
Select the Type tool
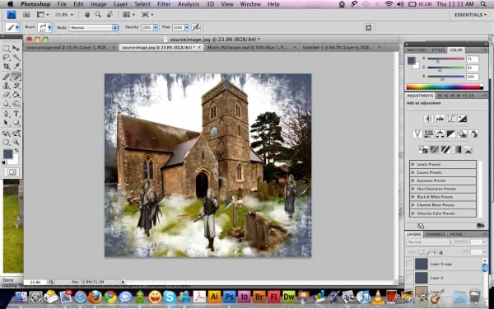click(x=16, y=114)
